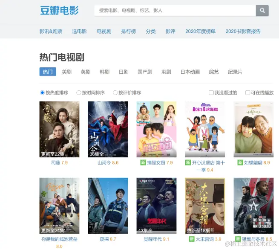Open the Bob's Burgers poster thumbnail

tap(205, 129)
